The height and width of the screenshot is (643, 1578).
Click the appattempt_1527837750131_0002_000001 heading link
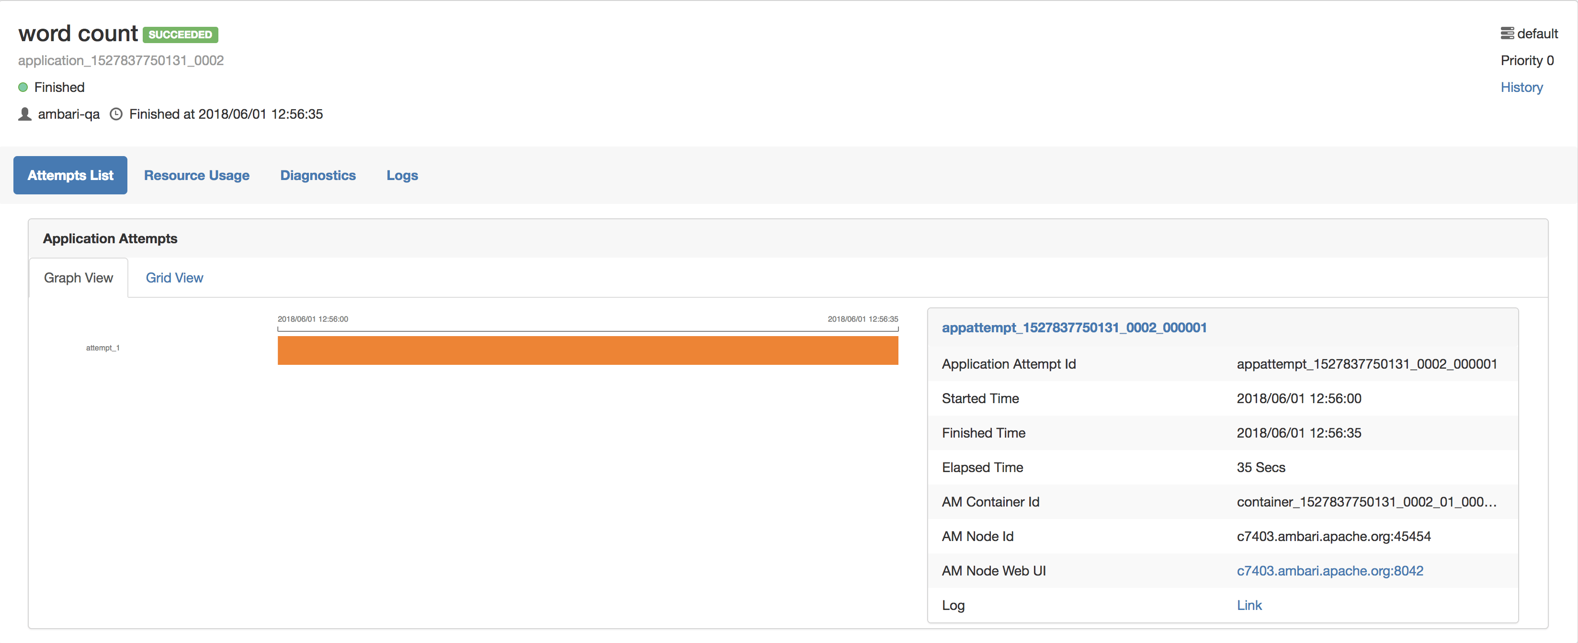click(1074, 327)
